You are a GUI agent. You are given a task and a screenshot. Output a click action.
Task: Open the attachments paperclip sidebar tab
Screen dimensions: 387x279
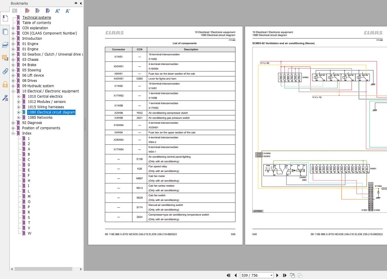coord(5,71)
